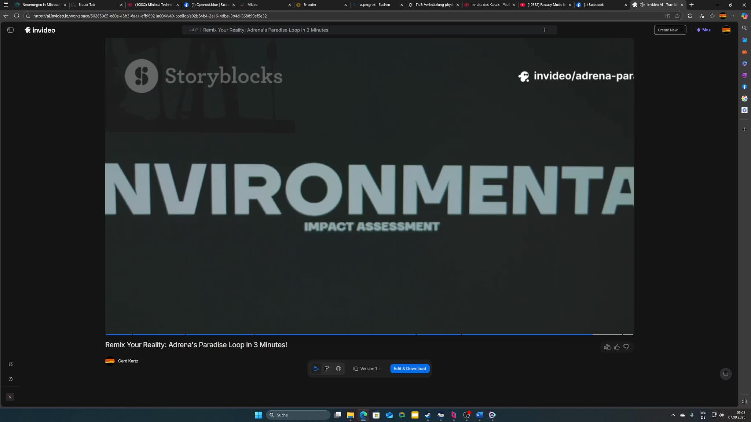Click the AI media edit icon

[327, 369]
